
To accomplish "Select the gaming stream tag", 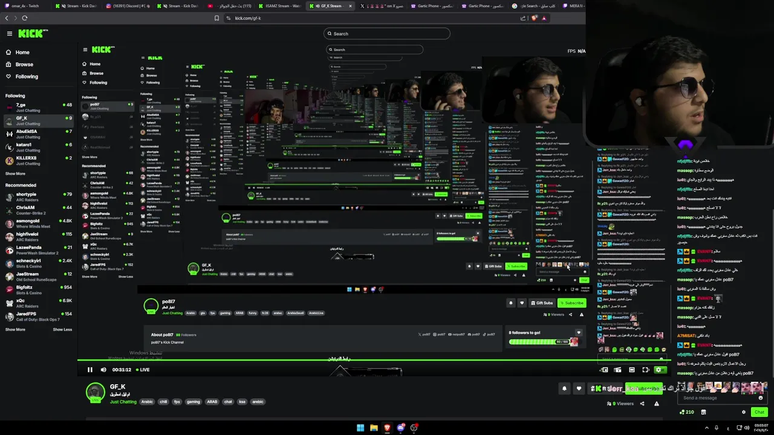I will 193,402.
